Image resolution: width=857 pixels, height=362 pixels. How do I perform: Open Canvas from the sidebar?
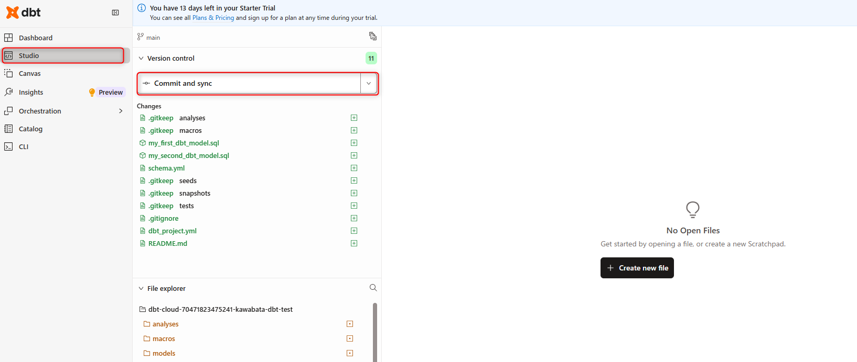(65, 73)
